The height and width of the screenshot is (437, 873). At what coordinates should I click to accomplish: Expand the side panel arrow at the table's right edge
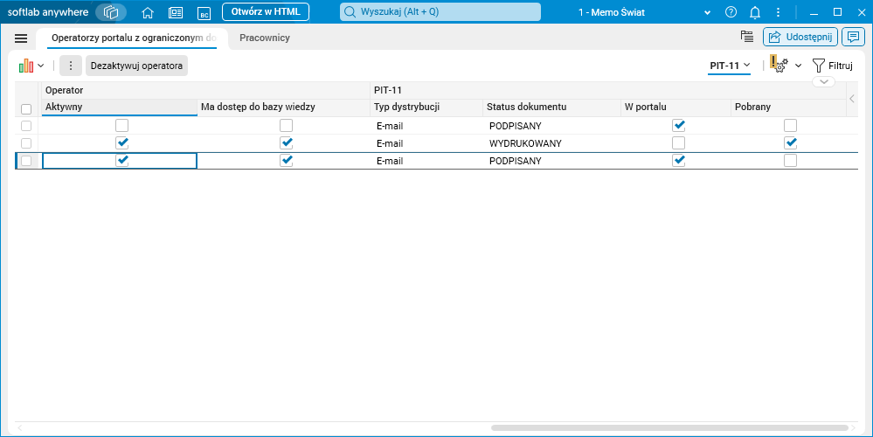852,99
